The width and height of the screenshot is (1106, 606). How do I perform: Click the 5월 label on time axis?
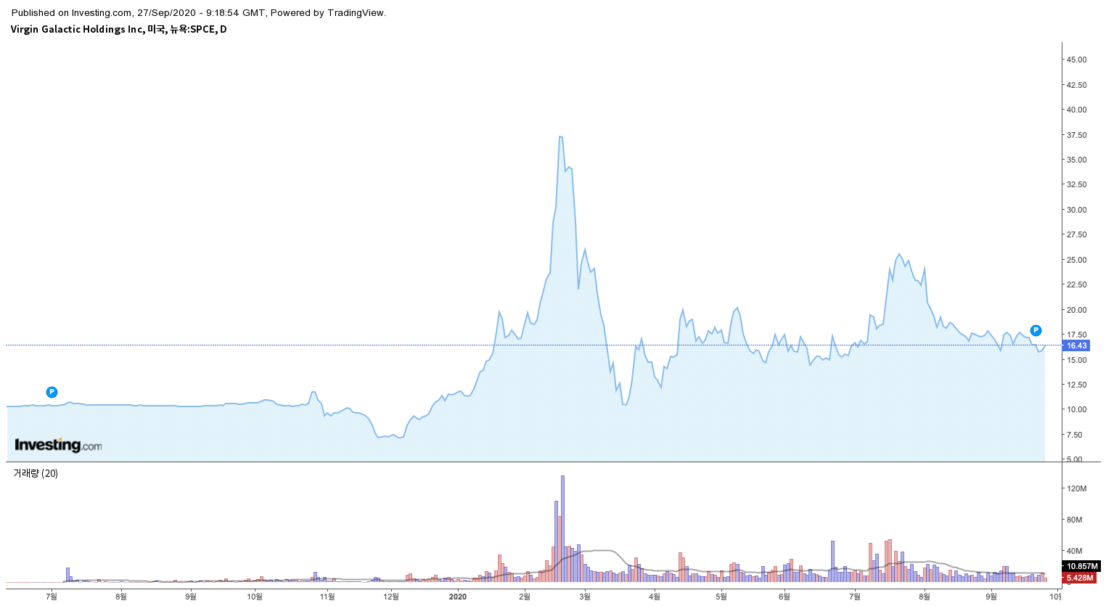(x=721, y=597)
